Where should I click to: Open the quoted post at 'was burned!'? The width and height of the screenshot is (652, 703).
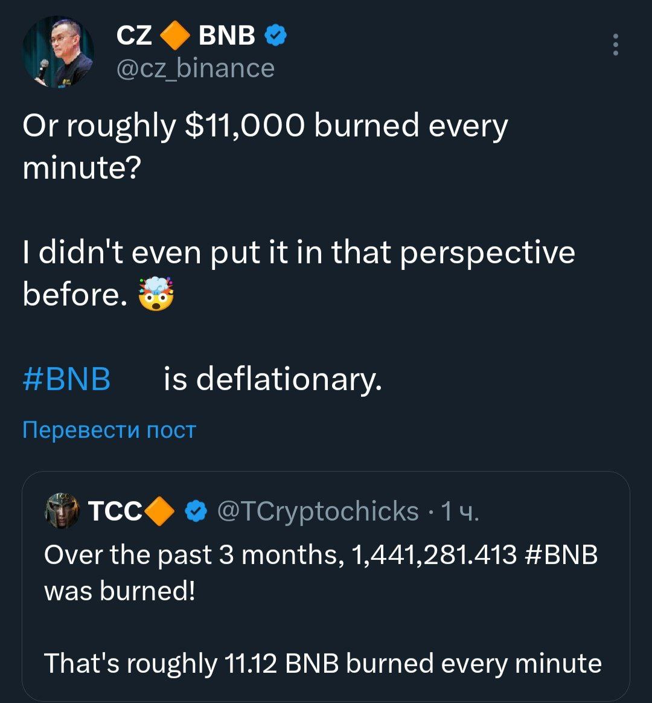120,591
